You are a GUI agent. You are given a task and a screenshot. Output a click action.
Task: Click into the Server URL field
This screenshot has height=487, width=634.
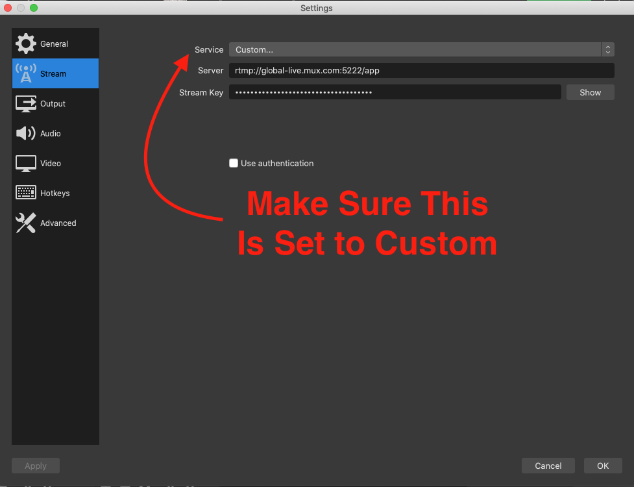tap(421, 70)
